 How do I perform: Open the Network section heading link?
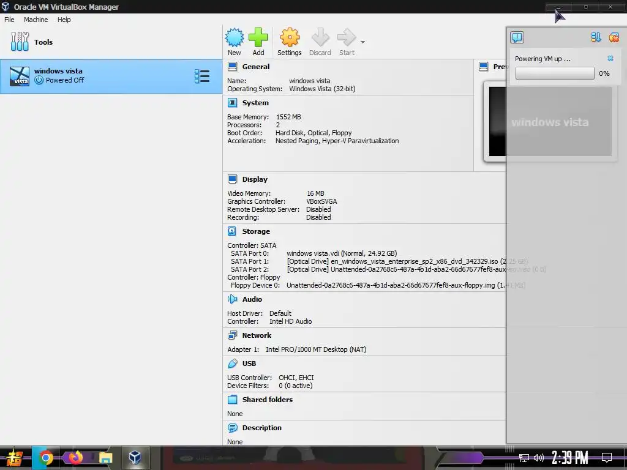click(257, 335)
